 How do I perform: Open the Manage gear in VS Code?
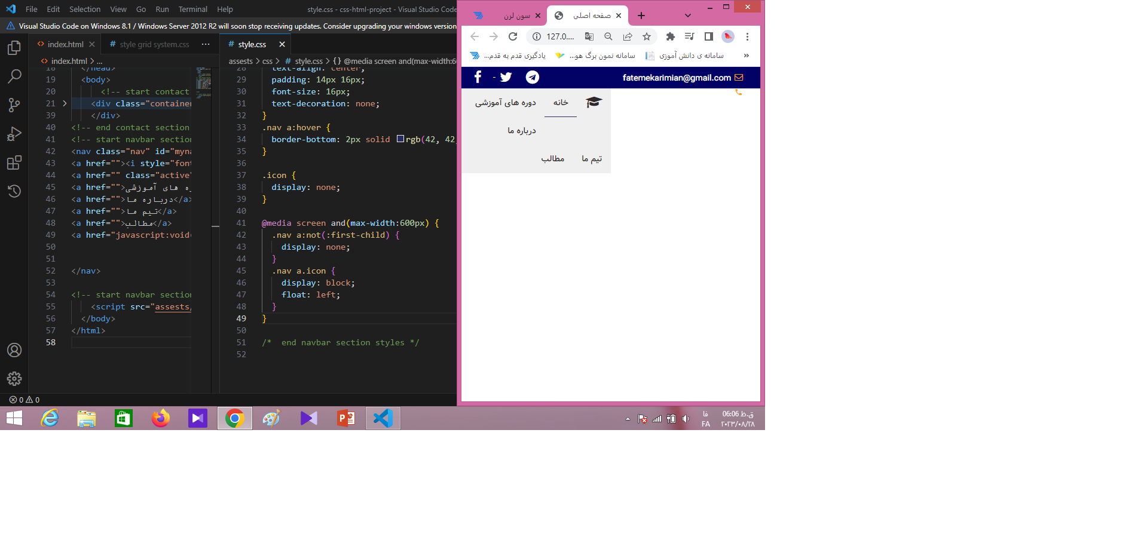(14, 379)
